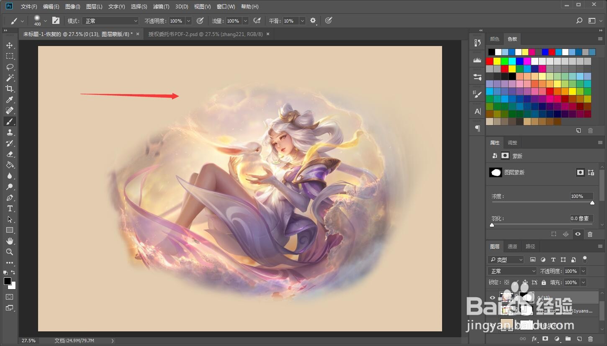Viewport: 607px width, 346px height.
Task: Open the 图像(I) menu
Action: pyautogui.click(x=73, y=7)
